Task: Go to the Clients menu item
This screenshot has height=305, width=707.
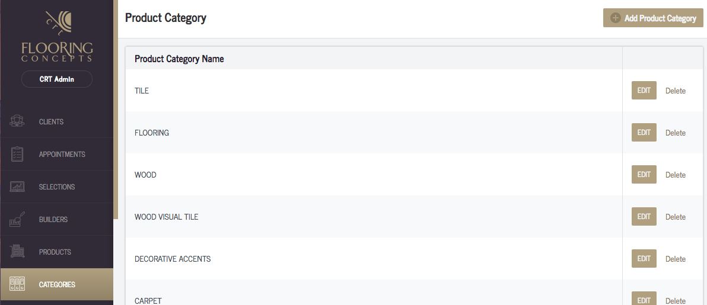Action: click(x=51, y=121)
